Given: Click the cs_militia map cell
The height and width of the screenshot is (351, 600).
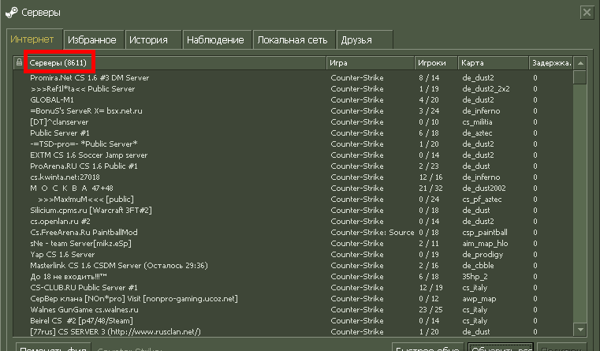Looking at the screenshot, I should coord(477,122).
